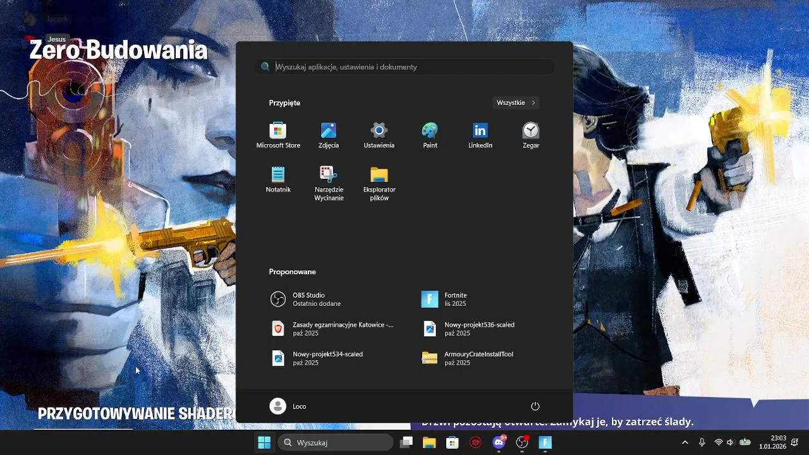Open the red Armoury Crate taskbar icon

[x=476, y=442]
